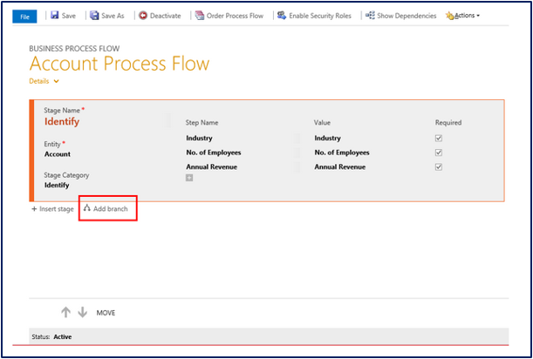This screenshot has height=359, width=533.
Task: Add a new step with plus icon
Action: point(189,178)
